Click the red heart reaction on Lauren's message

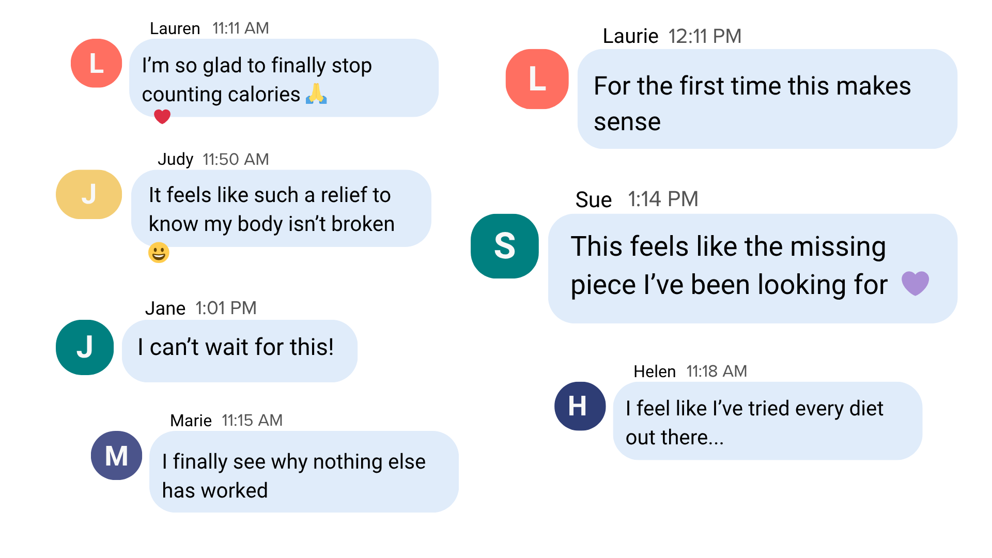162,117
